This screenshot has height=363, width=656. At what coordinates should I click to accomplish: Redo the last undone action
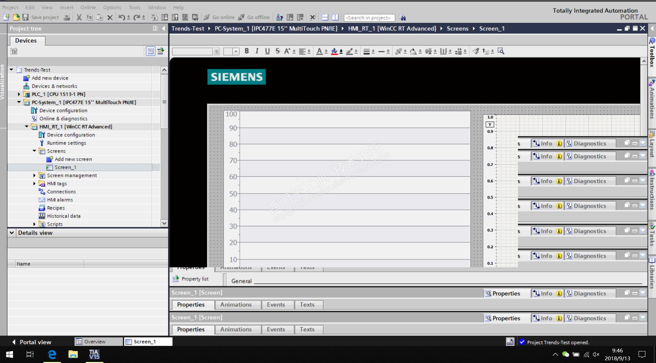[x=136, y=17]
